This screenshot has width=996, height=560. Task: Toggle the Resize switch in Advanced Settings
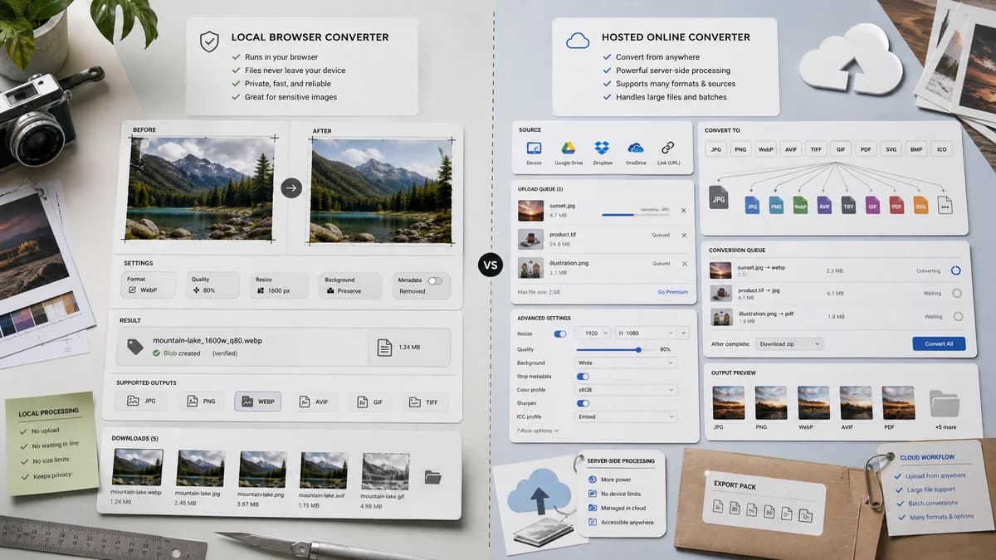[560, 334]
